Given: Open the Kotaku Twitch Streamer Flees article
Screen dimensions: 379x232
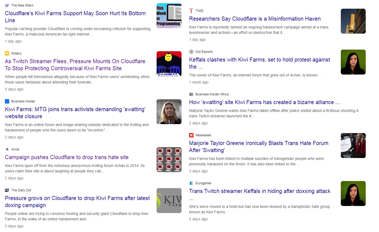Looking at the screenshot, I should coord(75,65).
